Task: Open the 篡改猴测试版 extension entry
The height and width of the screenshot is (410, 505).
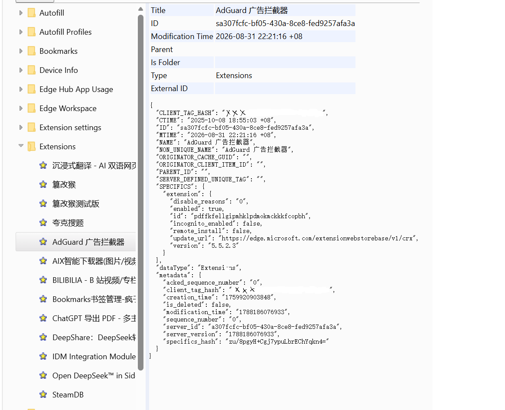Action: pos(76,203)
